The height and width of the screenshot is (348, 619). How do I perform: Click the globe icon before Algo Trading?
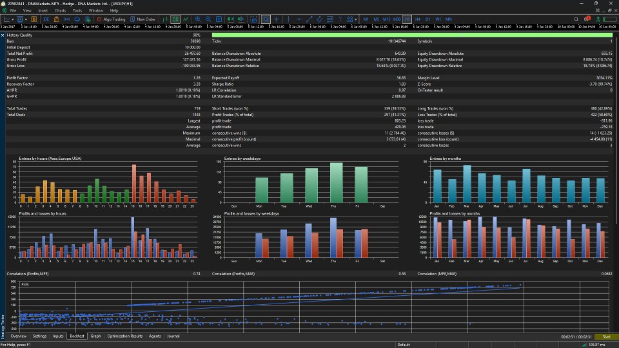click(87, 19)
